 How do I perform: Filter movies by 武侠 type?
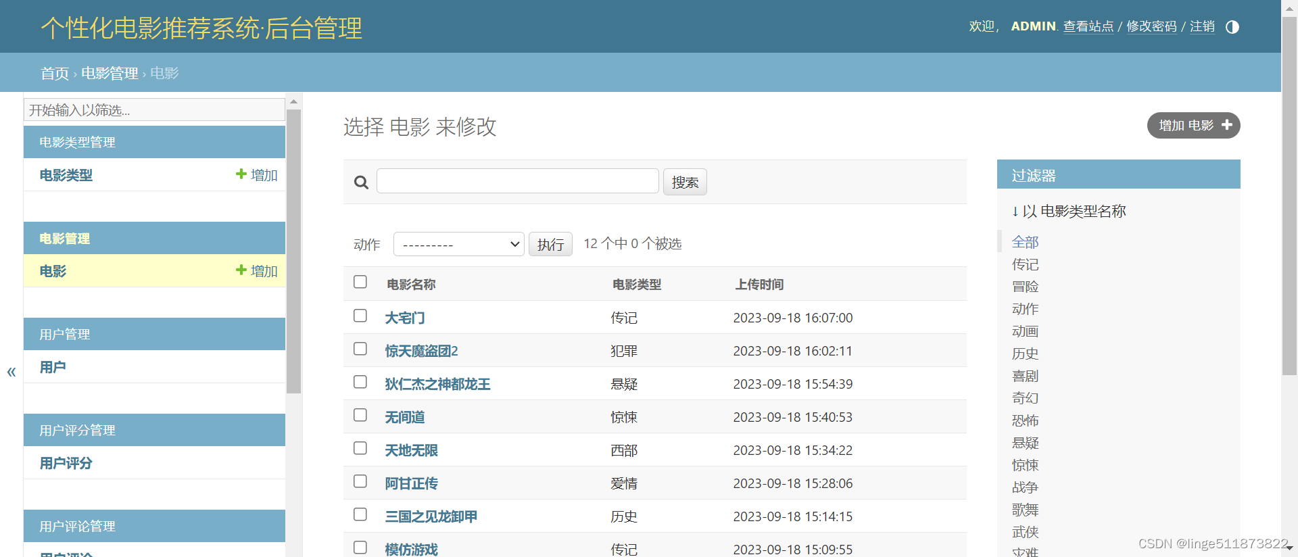(x=1025, y=532)
